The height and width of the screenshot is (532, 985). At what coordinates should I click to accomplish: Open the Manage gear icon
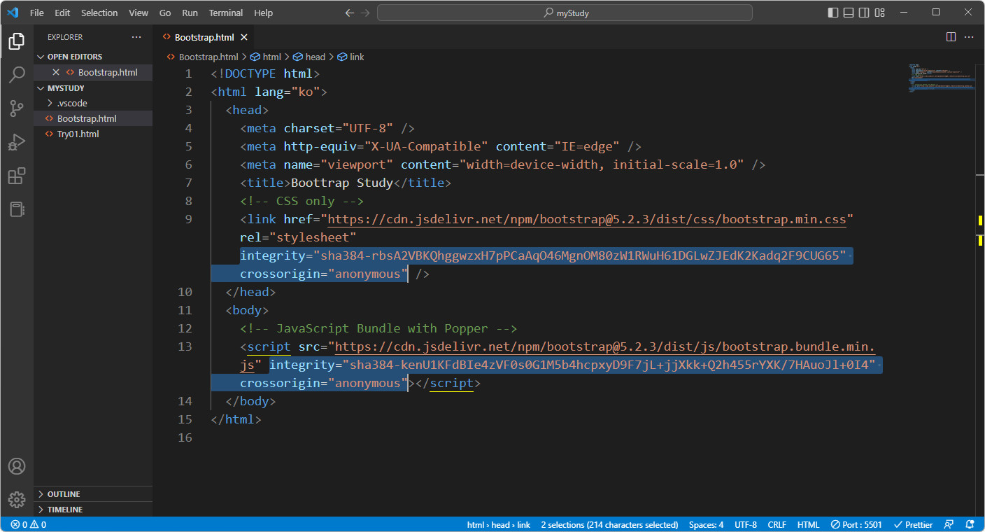tap(17, 500)
